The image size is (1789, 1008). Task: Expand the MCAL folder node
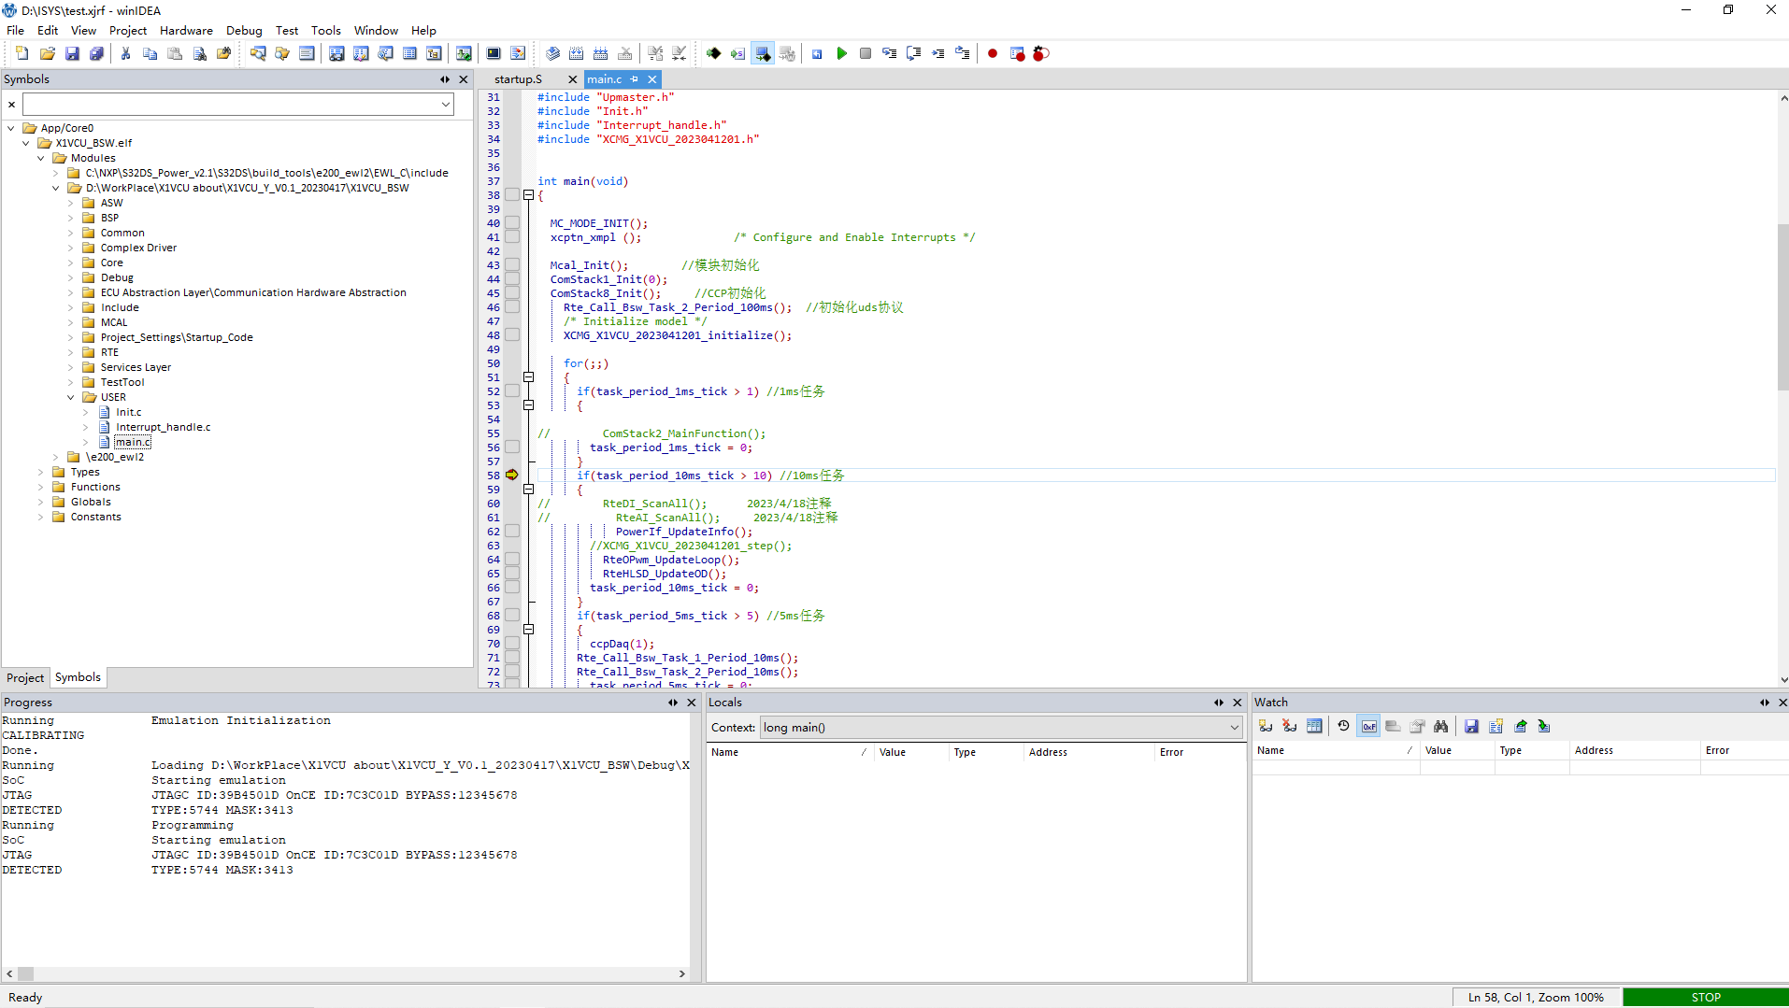point(71,322)
